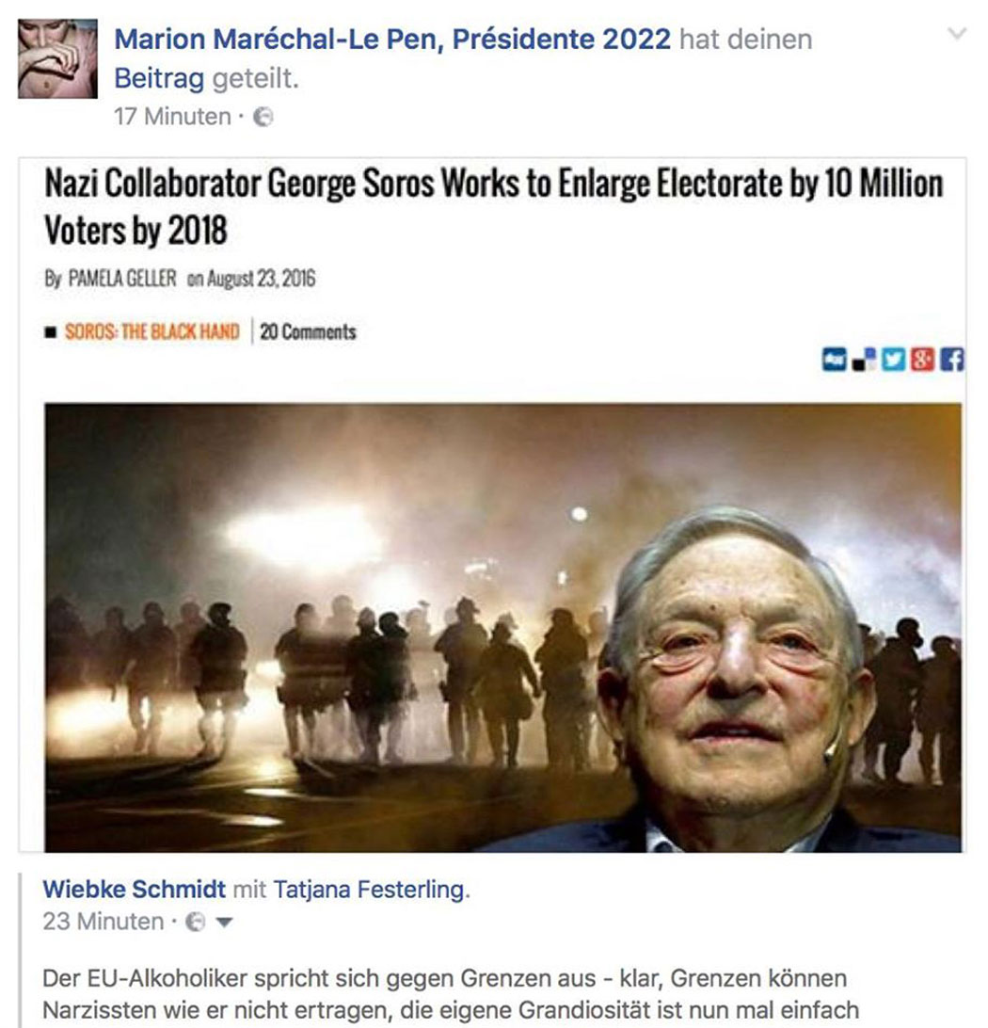988x1028 pixels.
Task: Open post options chevron at top right
Action: (x=957, y=33)
